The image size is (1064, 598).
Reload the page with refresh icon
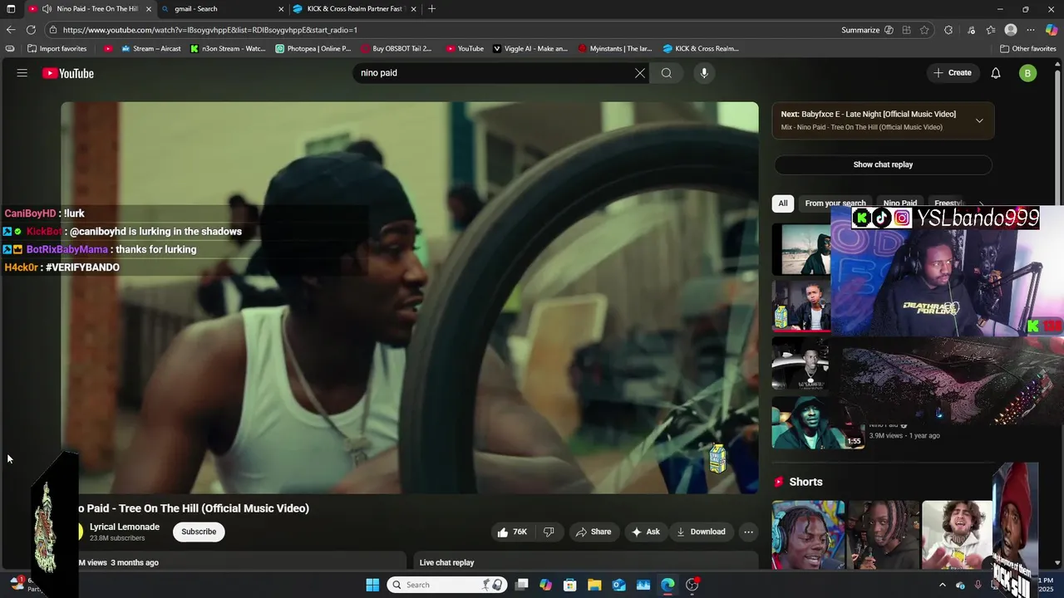coord(32,30)
